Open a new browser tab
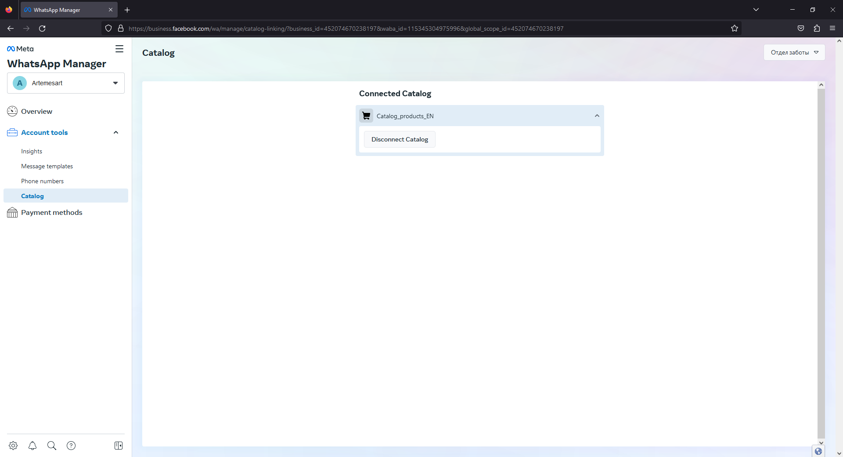Viewport: 843px width, 457px height. point(127,10)
